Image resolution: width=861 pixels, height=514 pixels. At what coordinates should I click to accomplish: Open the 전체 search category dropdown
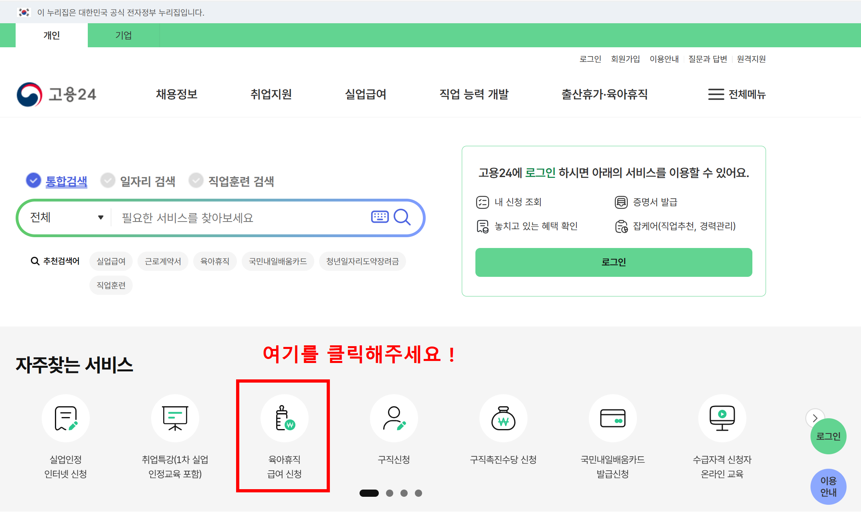pos(66,218)
